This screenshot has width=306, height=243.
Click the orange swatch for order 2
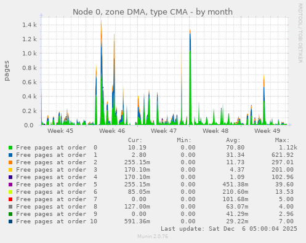pos(10,162)
